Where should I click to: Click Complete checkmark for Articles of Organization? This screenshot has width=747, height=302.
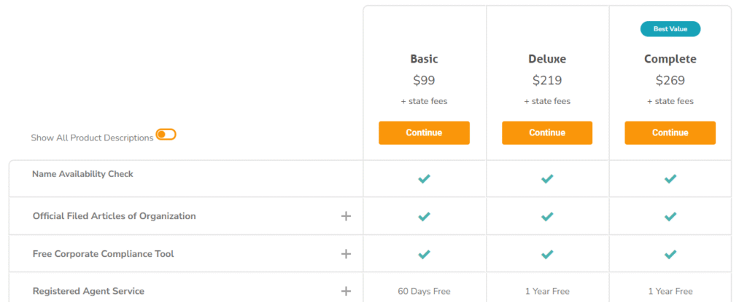coord(670,216)
